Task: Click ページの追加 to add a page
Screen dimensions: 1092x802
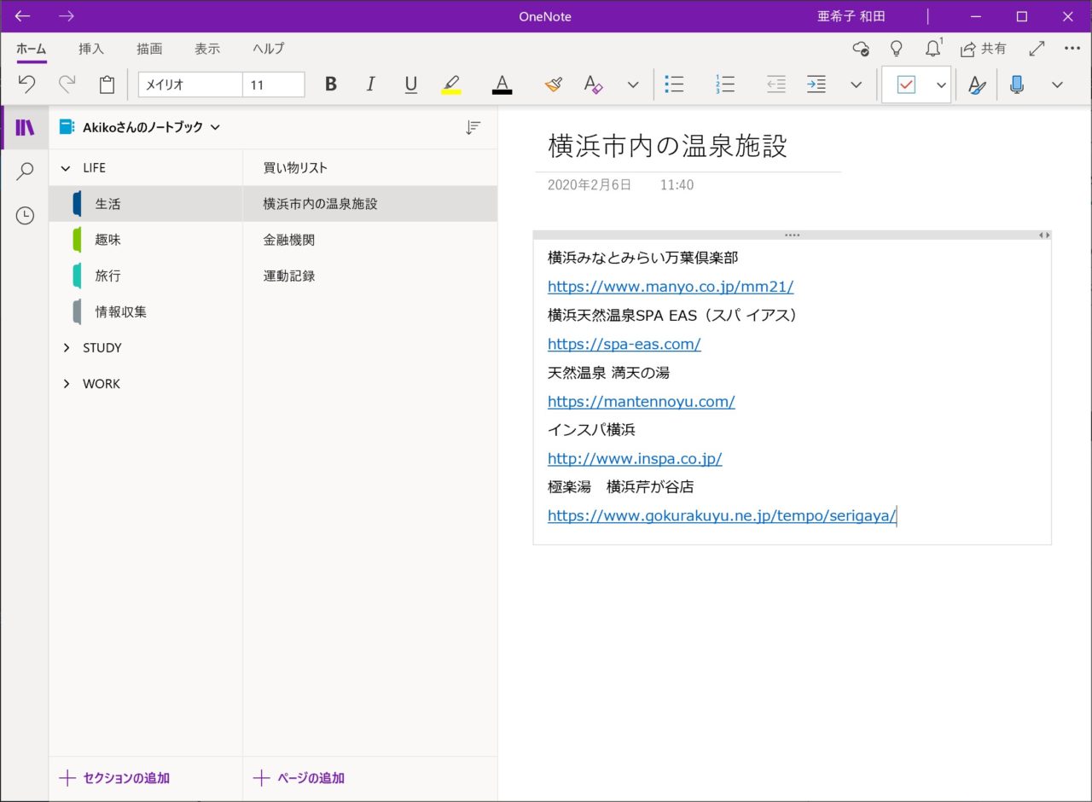Action: (299, 778)
